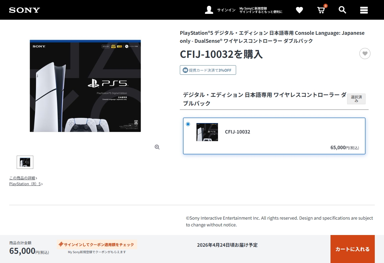Click My Sonyに新規登録 header text

pyautogui.click(x=253, y=8)
